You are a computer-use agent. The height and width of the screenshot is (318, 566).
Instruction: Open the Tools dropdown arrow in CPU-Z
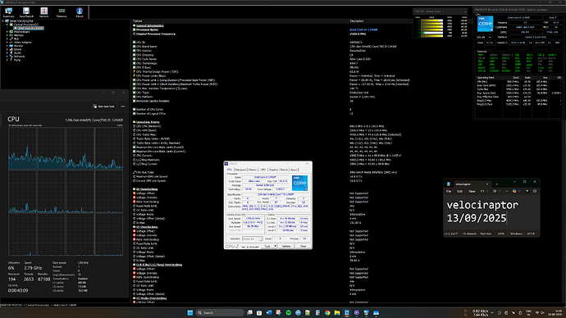pyautogui.click(x=276, y=246)
